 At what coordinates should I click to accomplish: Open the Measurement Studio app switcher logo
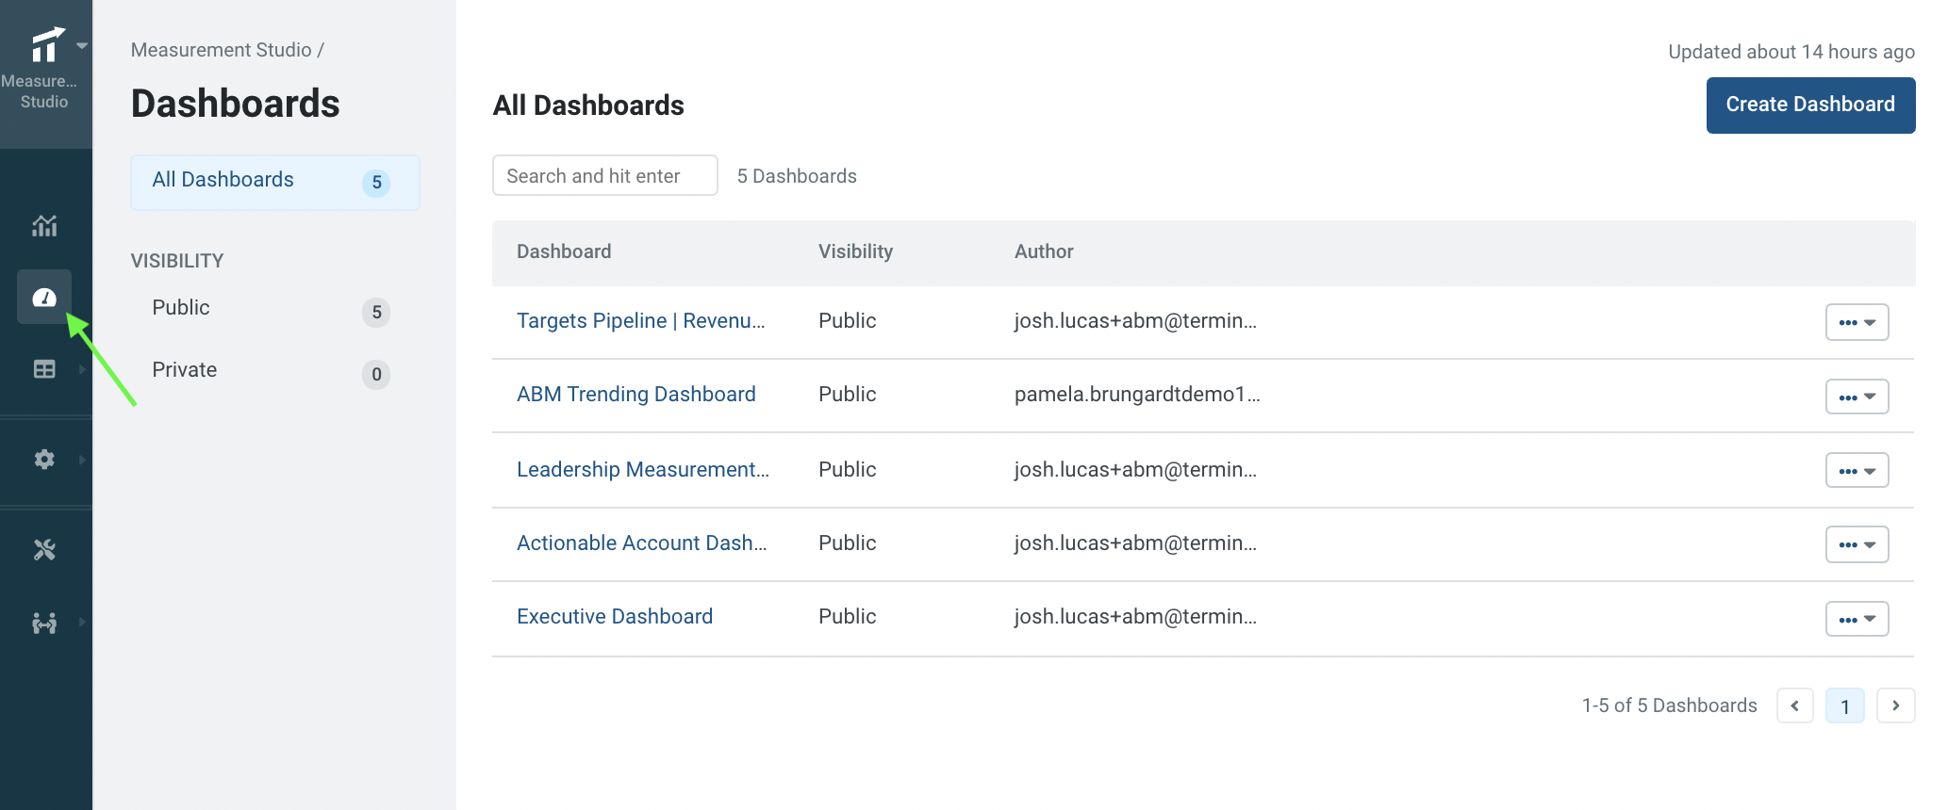(x=46, y=44)
